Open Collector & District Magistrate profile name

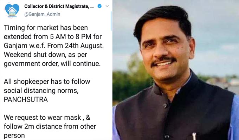tap(57, 6)
